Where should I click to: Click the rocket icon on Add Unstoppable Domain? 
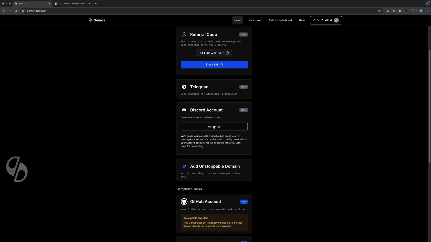click(x=184, y=166)
